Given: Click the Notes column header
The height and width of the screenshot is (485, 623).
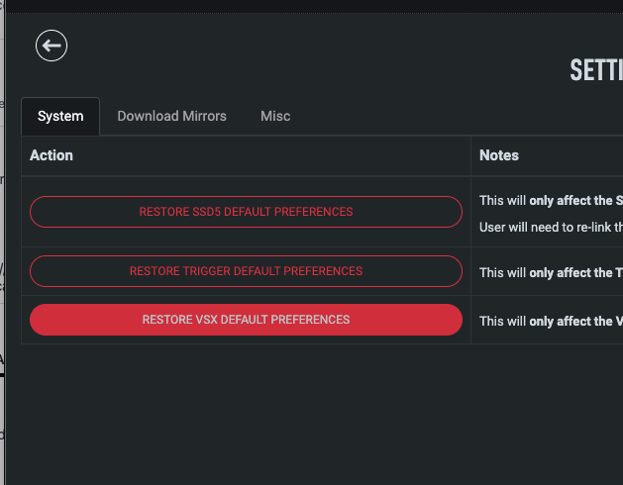Looking at the screenshot, I should [499, 155].
